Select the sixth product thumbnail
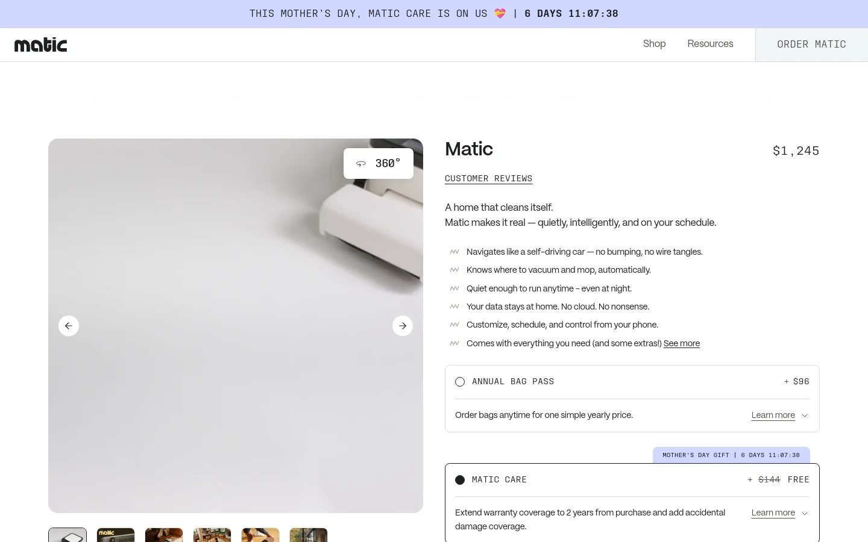This screenshot has height=542, width=868. click(x=309, y=535)
